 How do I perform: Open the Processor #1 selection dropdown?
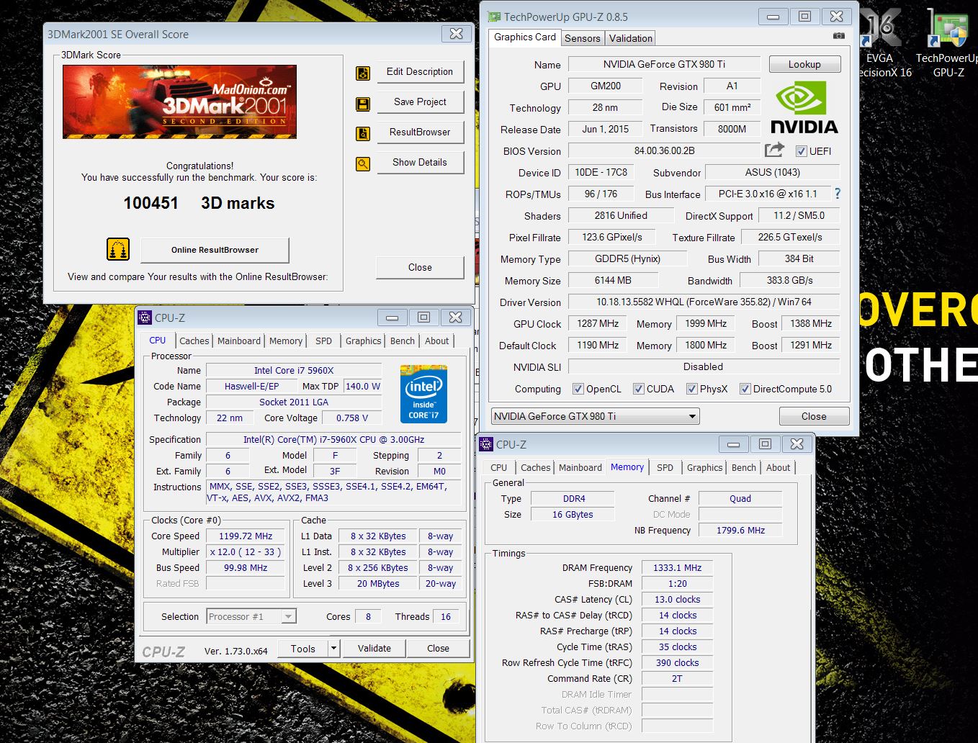click(x=251, y=616)
